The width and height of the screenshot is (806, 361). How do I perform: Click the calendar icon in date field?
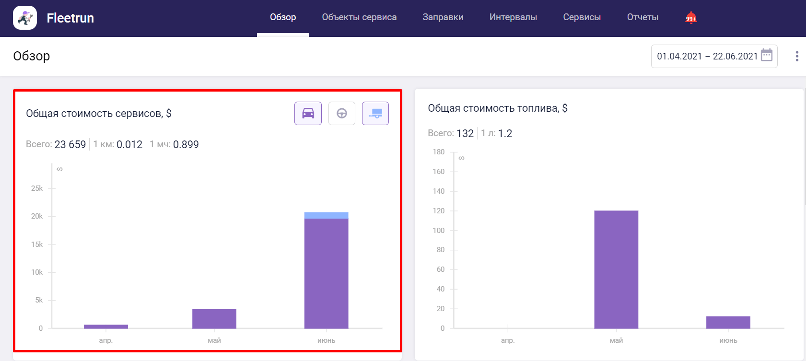[767, 55]
